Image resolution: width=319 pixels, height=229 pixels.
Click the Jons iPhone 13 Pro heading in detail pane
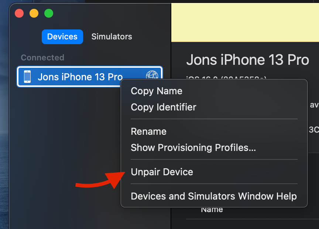(247, 60)
